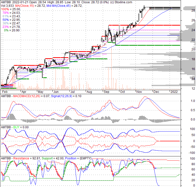The width and height of the screenshot is (196, 187).
Task: Click the green 20.90 support line on chart
Action: pyautogui.click(x=148, y=45)
